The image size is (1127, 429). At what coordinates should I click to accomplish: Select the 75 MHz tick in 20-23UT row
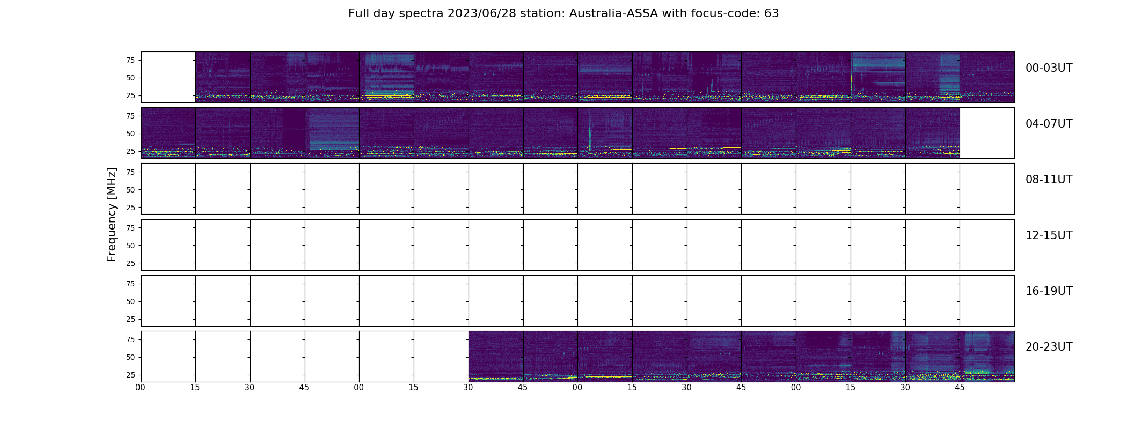tap(130, 339)
